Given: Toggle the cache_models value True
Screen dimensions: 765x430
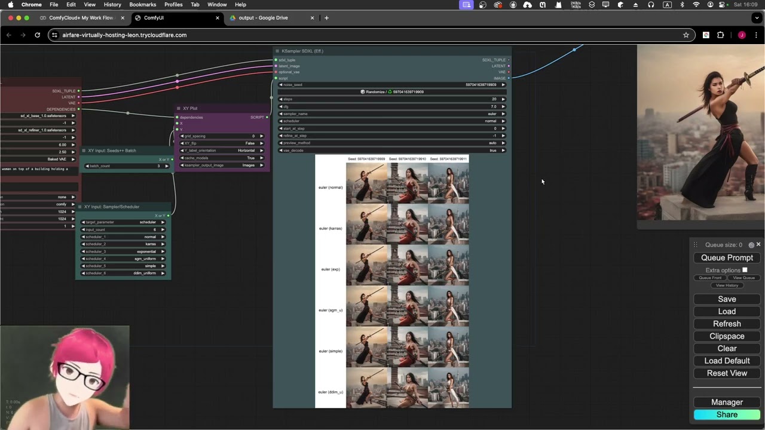Looking at the screenshot, I should point(221,158).
